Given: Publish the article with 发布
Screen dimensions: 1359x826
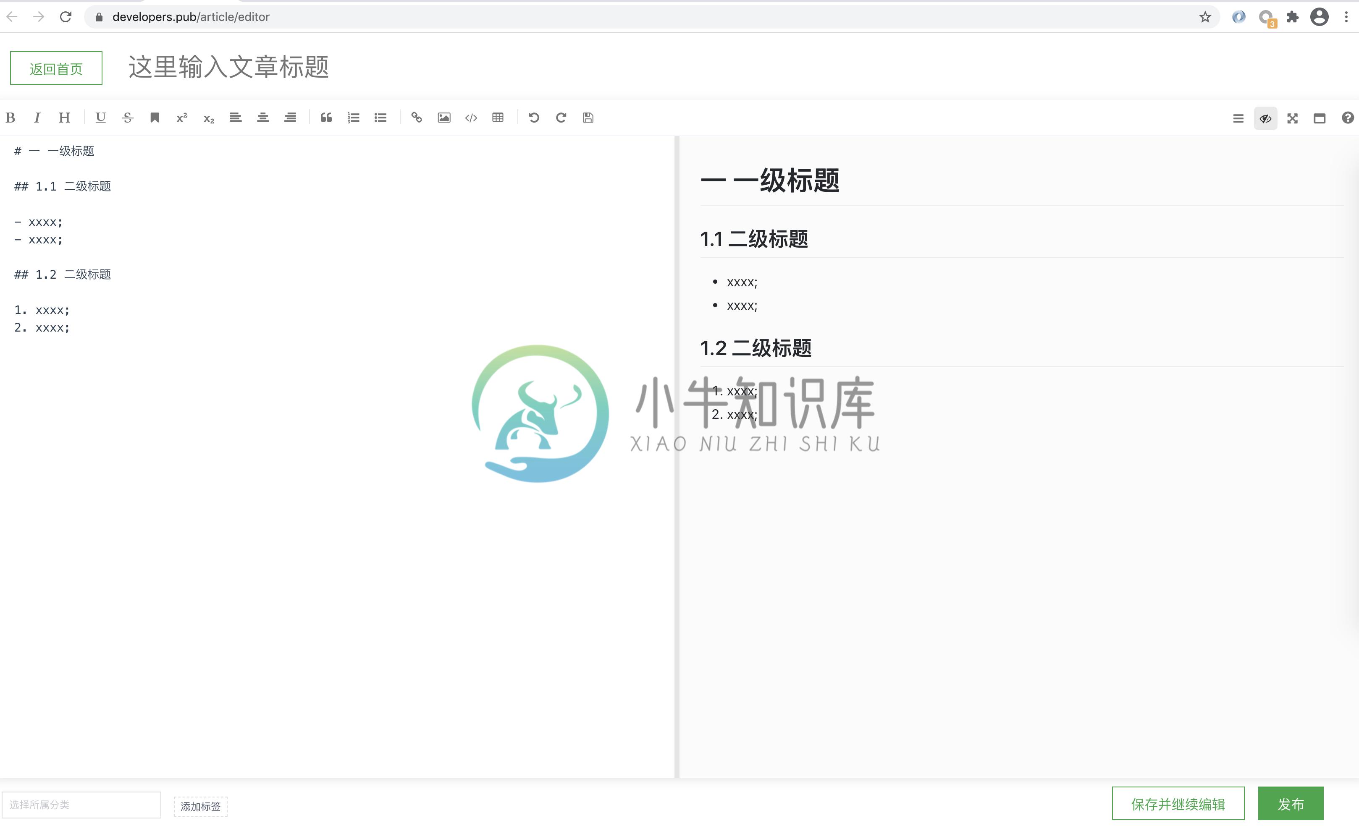Looking at the screenshot, I should click(1291, 804).
